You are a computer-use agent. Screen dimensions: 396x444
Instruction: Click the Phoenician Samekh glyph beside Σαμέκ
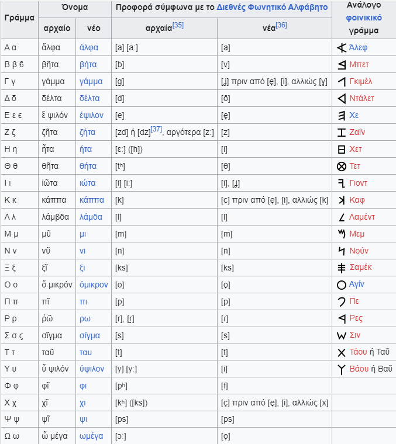[x=342, y=268]
